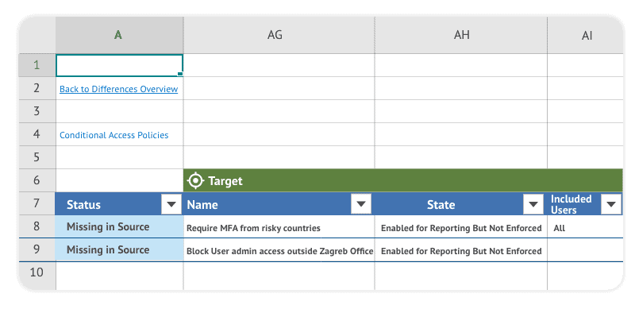Viewport: 635px width, 309px height.
Task: Select row 8 header
Action: [x=37, y=226]
